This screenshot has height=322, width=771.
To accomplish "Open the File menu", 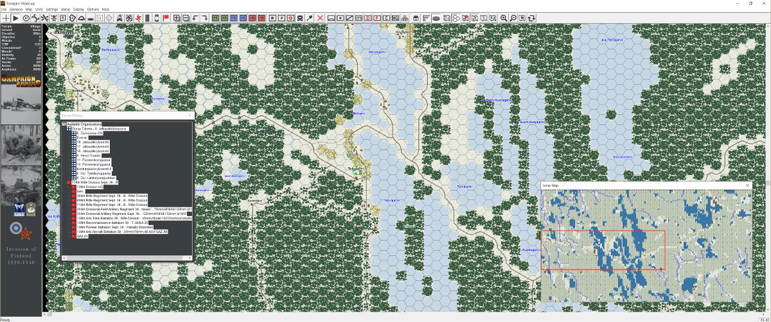I will pyautogui.click(x=4, y=10).
